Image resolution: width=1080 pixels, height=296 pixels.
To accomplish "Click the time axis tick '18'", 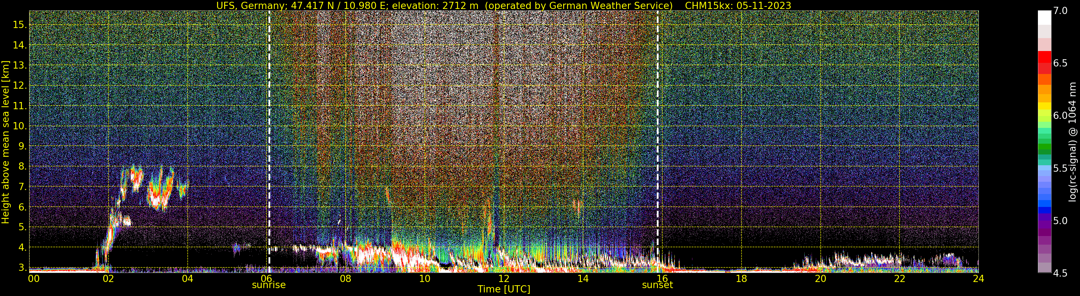I will (741, 279).
